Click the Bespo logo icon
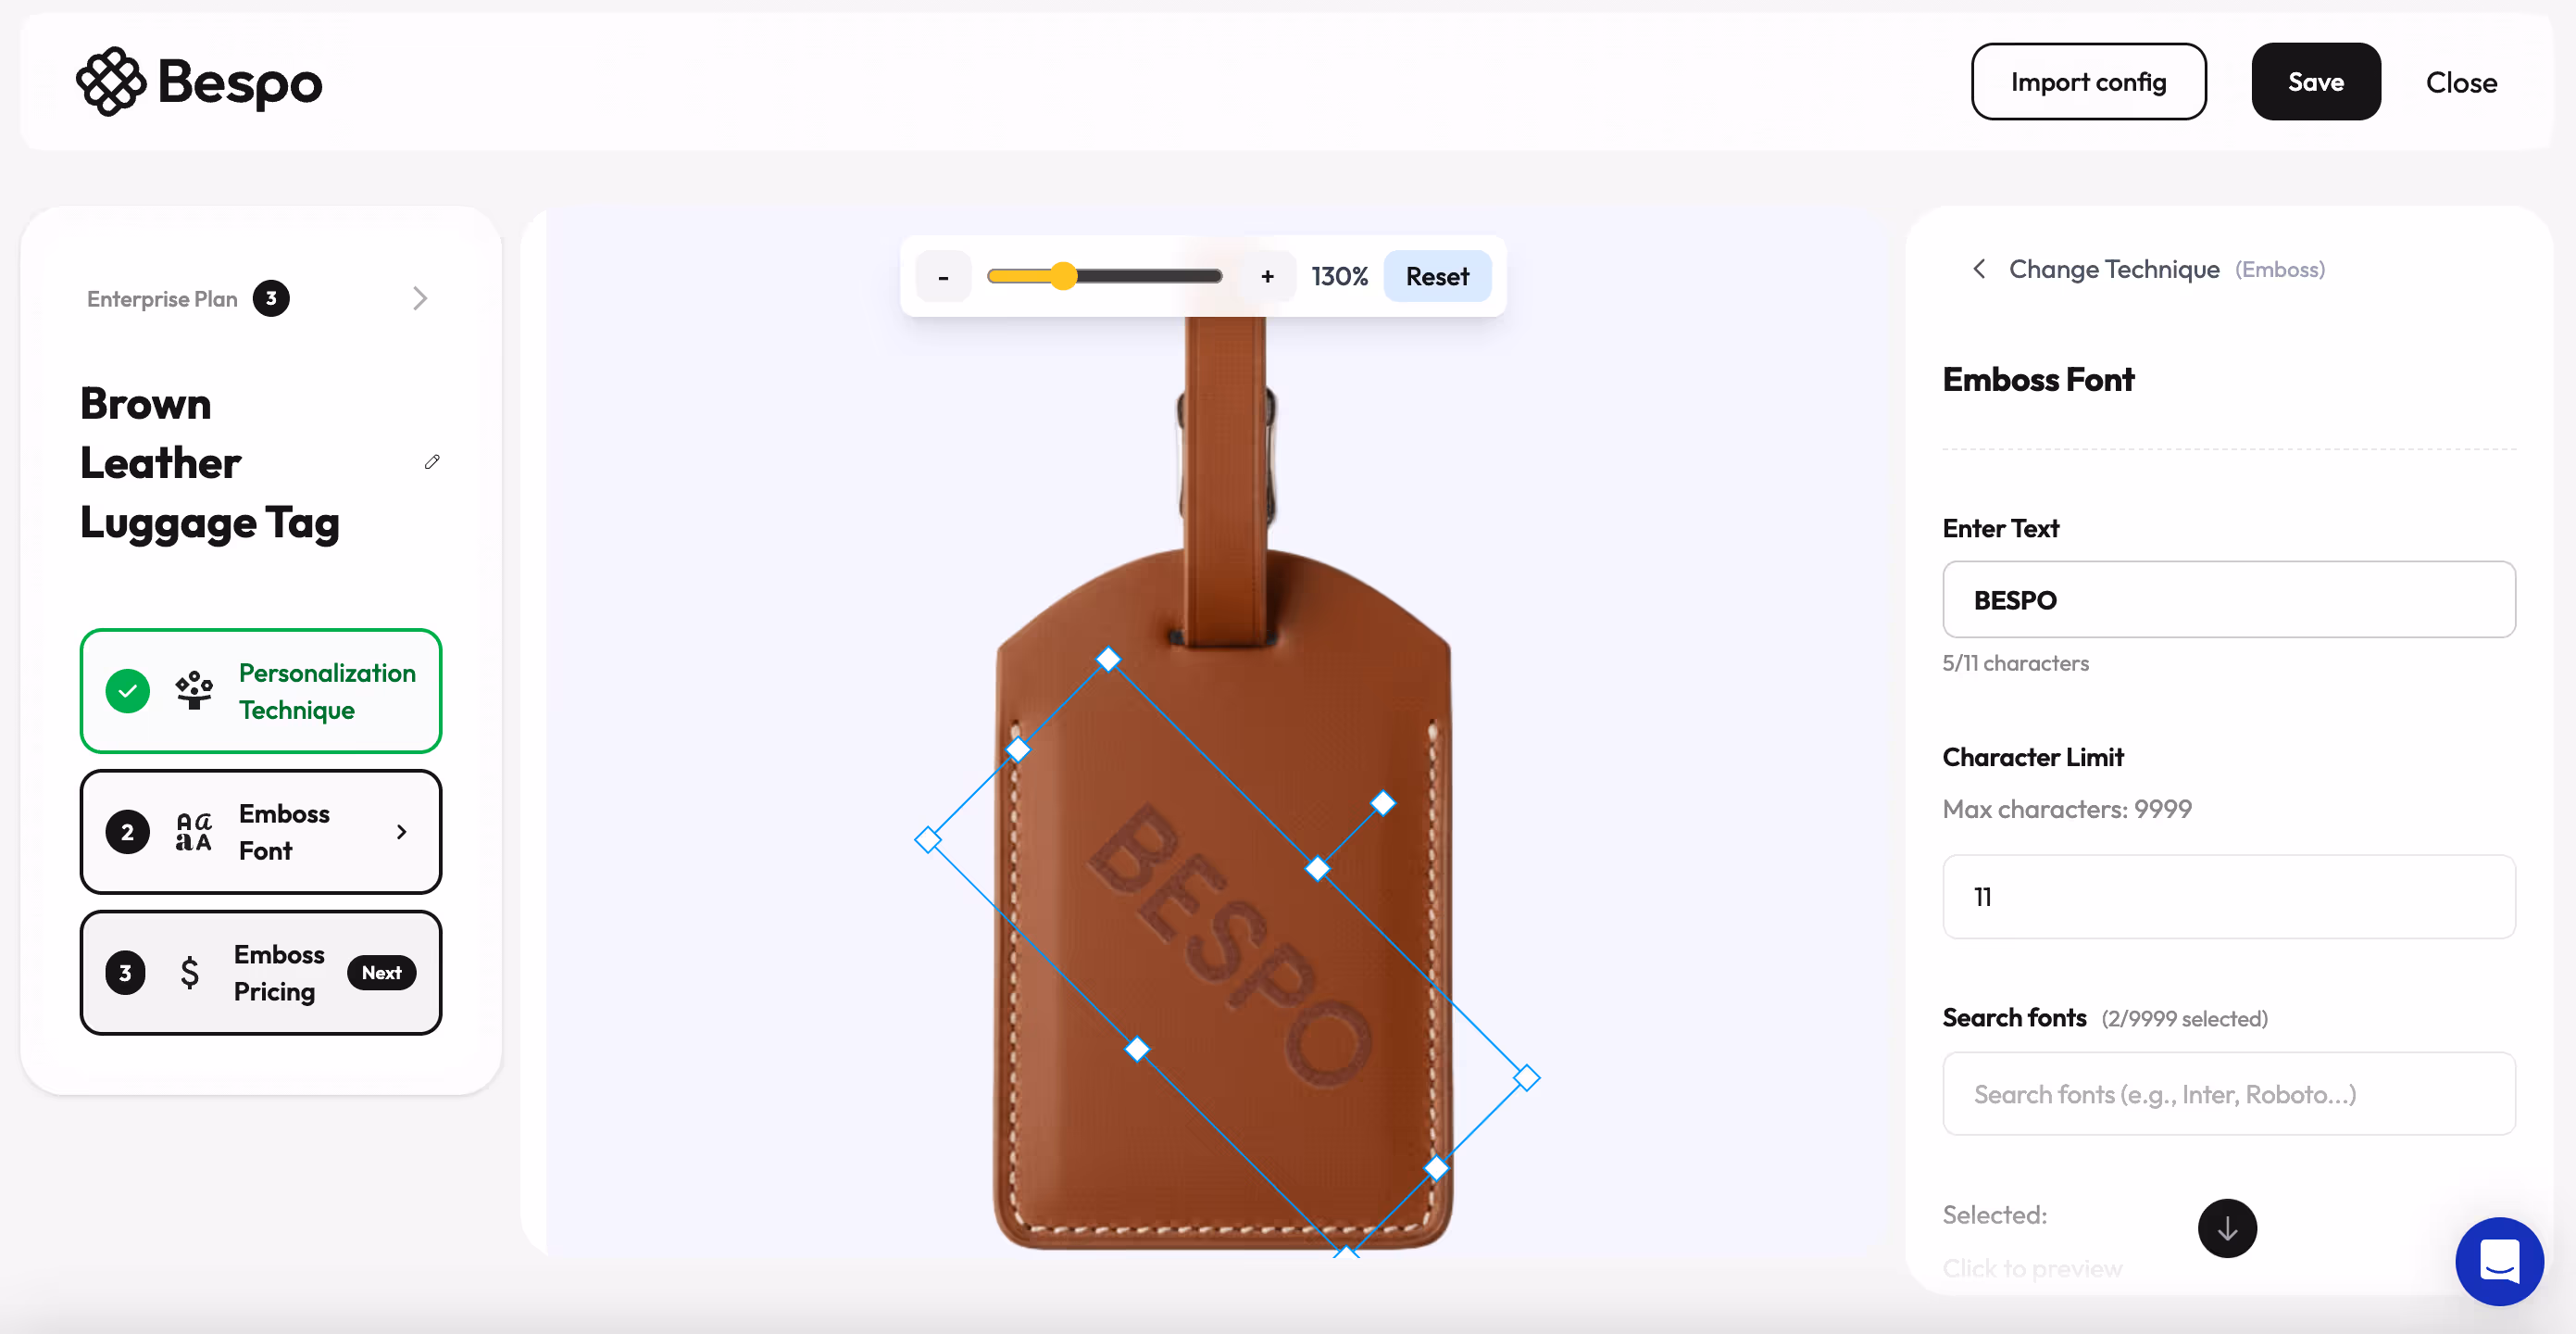Image resolution: width=2576 pixels, height=1334 pixels. pyautogui.click(x=111, y=82)
